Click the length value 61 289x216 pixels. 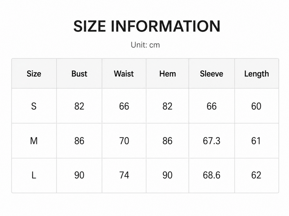coord(256,141)
